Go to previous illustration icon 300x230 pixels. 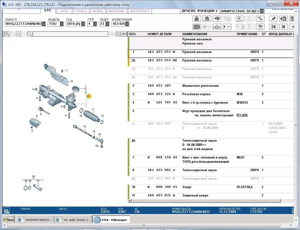283,27
